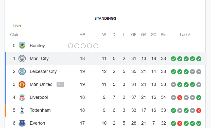Viewport: 211px width, 128px height.
Task: Click the Tottenham club crest
Action: point(22,110)
